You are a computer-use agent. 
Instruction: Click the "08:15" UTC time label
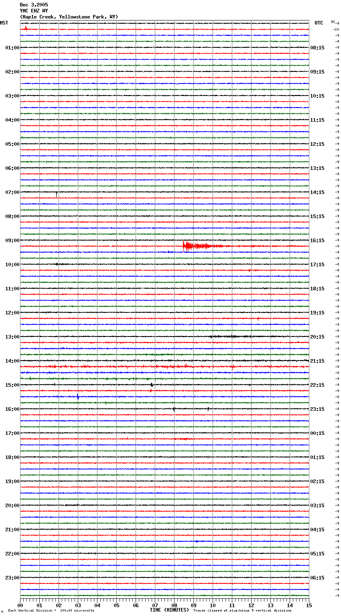point(317,48)
